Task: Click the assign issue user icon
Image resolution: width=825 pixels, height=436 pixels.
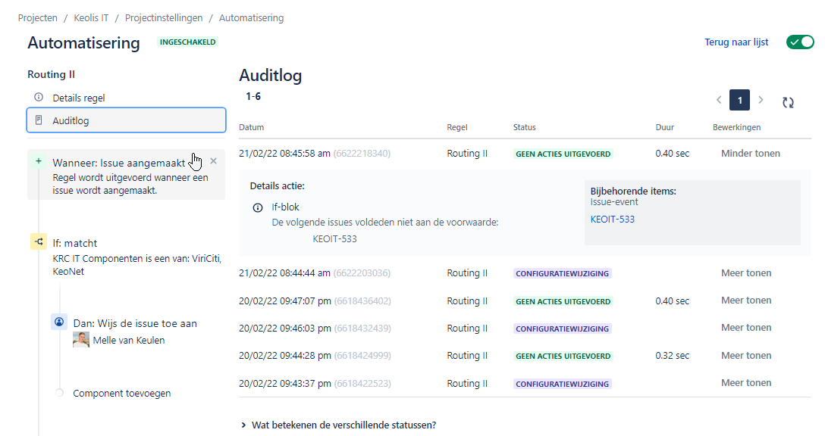Action: click(x=59, y=322)
